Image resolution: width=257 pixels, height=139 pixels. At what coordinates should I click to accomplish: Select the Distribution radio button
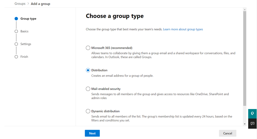click(x=88, y=70)
